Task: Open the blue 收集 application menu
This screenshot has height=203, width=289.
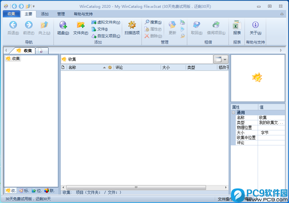Action: pos(11,14)
